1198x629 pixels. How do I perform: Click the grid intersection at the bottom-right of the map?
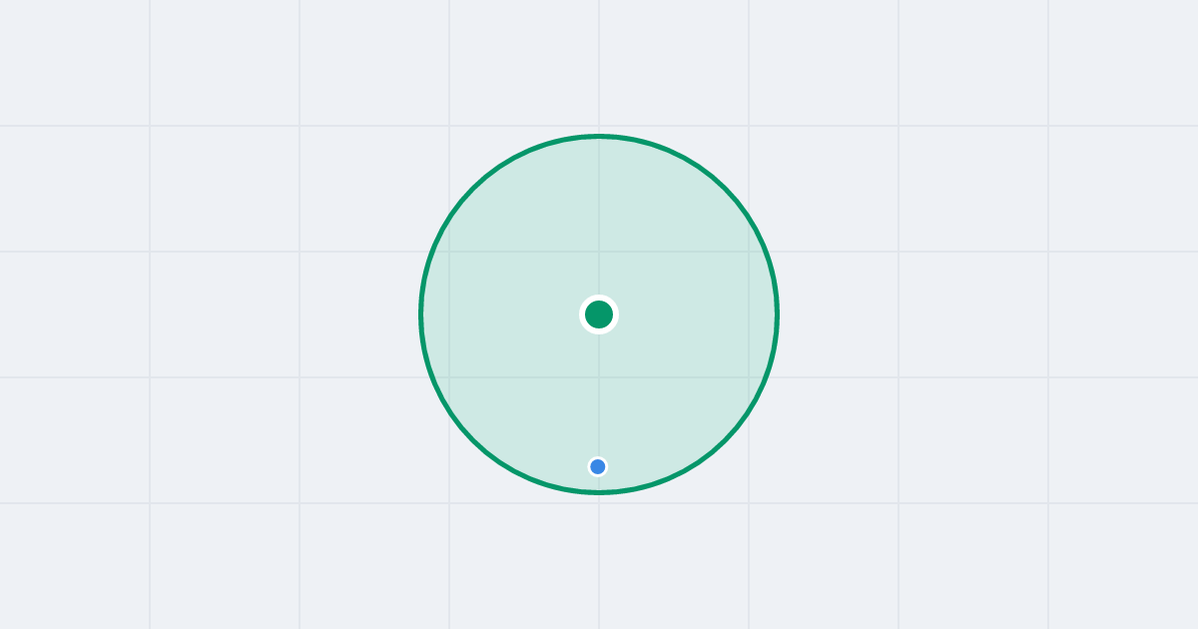(x=1048, y=503)
